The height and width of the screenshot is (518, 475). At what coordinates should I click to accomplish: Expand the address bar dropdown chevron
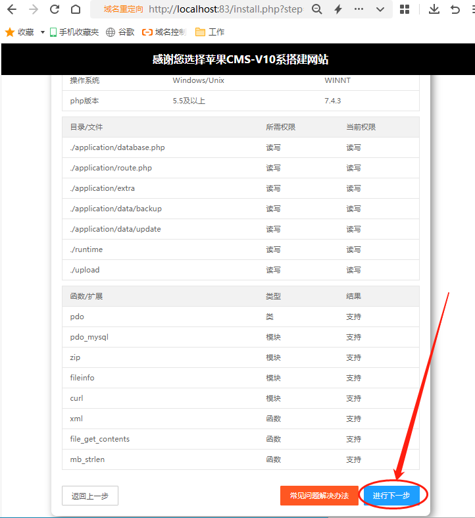click(x=380, y=9)
